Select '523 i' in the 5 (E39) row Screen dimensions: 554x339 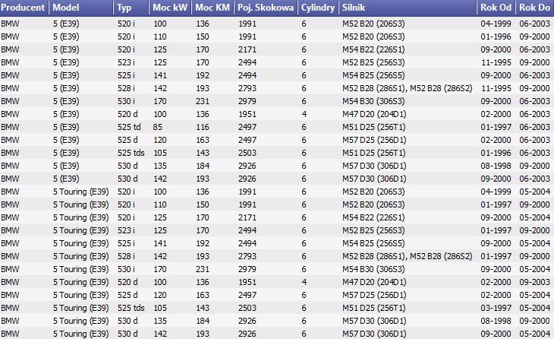[x=126, y=62]
